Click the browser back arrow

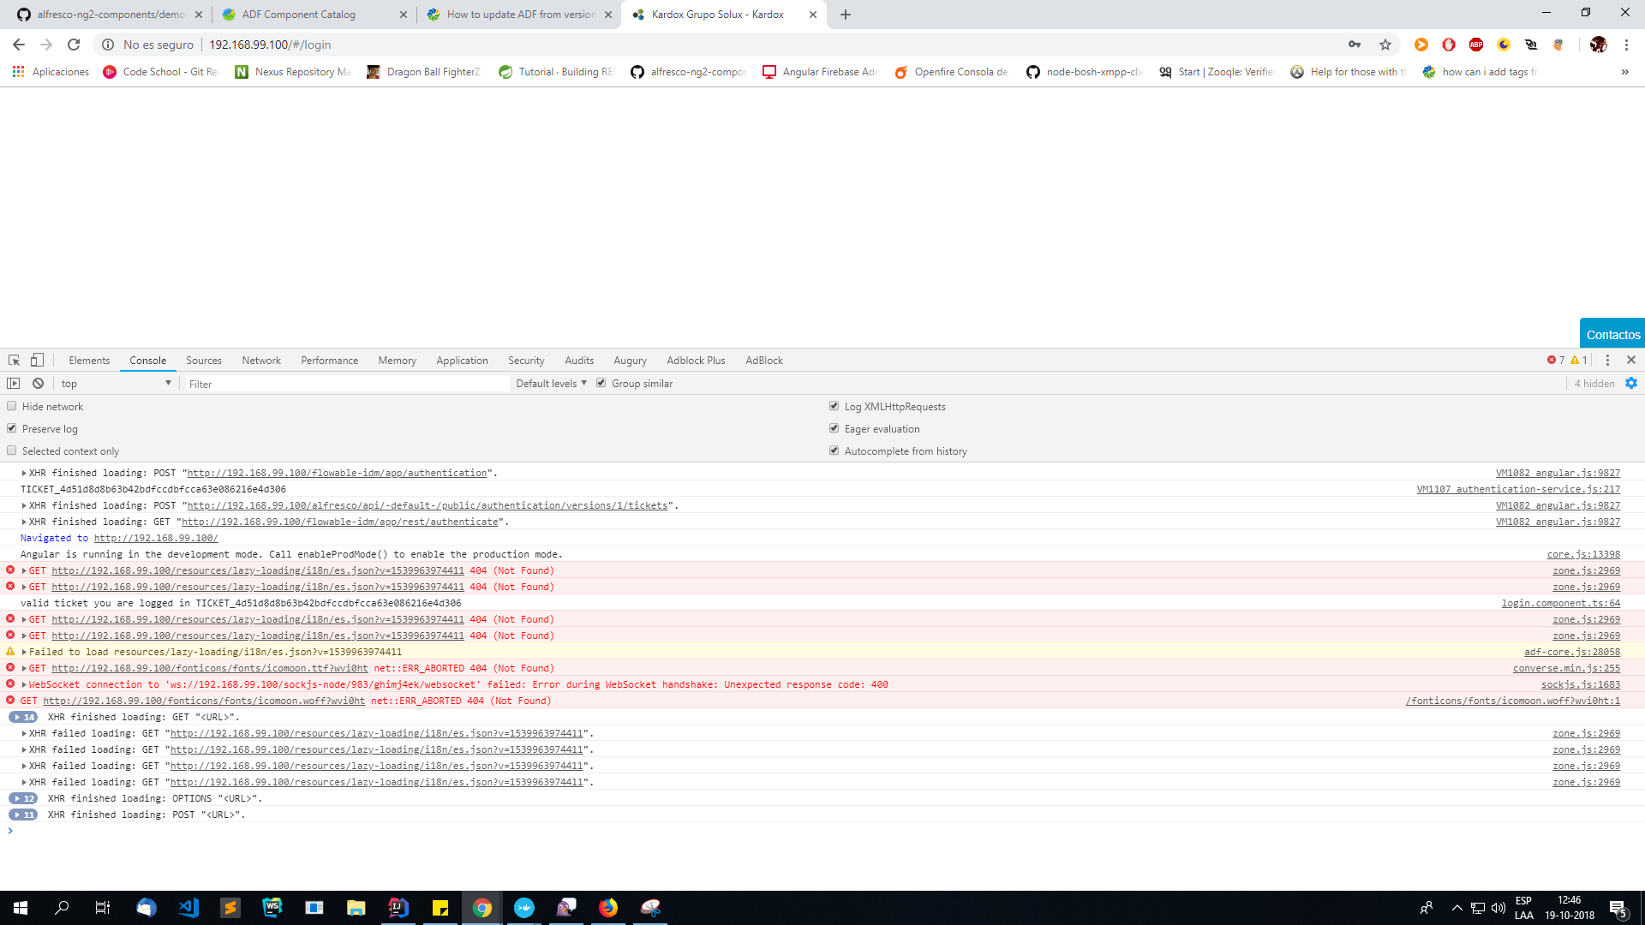click(x=19, y=45)
